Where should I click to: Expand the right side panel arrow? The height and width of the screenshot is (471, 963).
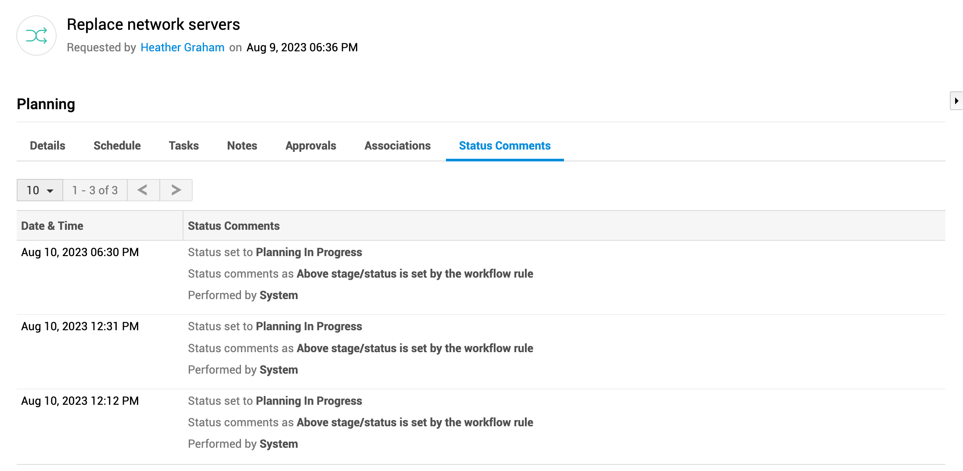click(x=956, y=101)
